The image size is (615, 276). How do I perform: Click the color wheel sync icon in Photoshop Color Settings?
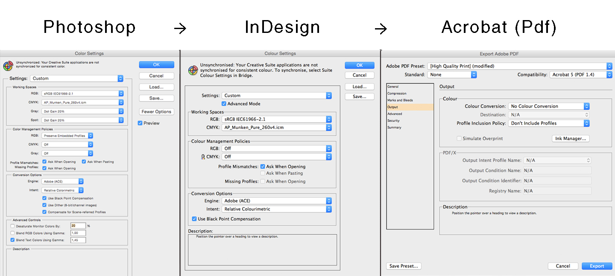point(8,66)
